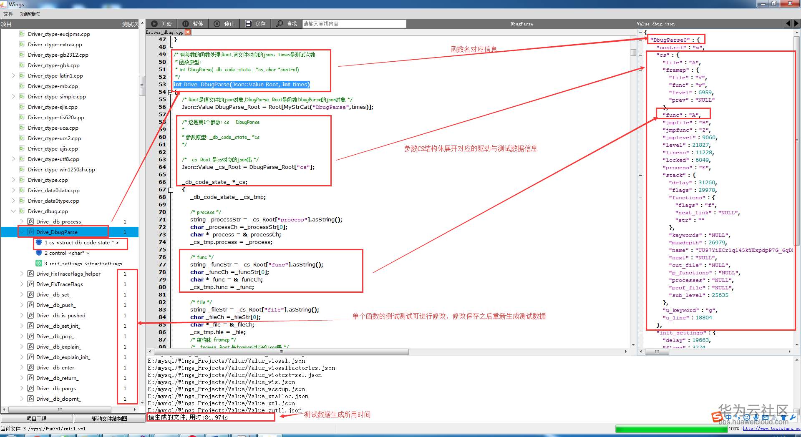
Task: Go to the previous JSON panel with the left arrow
Action: [788, 24]
